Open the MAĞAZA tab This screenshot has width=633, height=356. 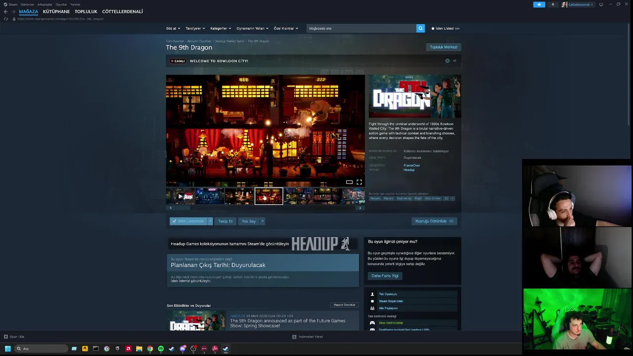(x=28, y=11)
